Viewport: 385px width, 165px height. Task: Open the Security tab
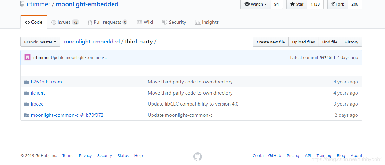pyautogui.click(x=174, y=22)
